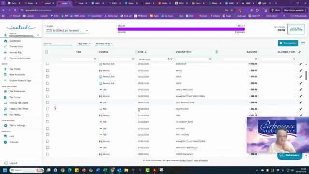This screenshot has height=174, width=309.
Task: Open Bank Accounts setup page
Action: (x=17, y=75)
